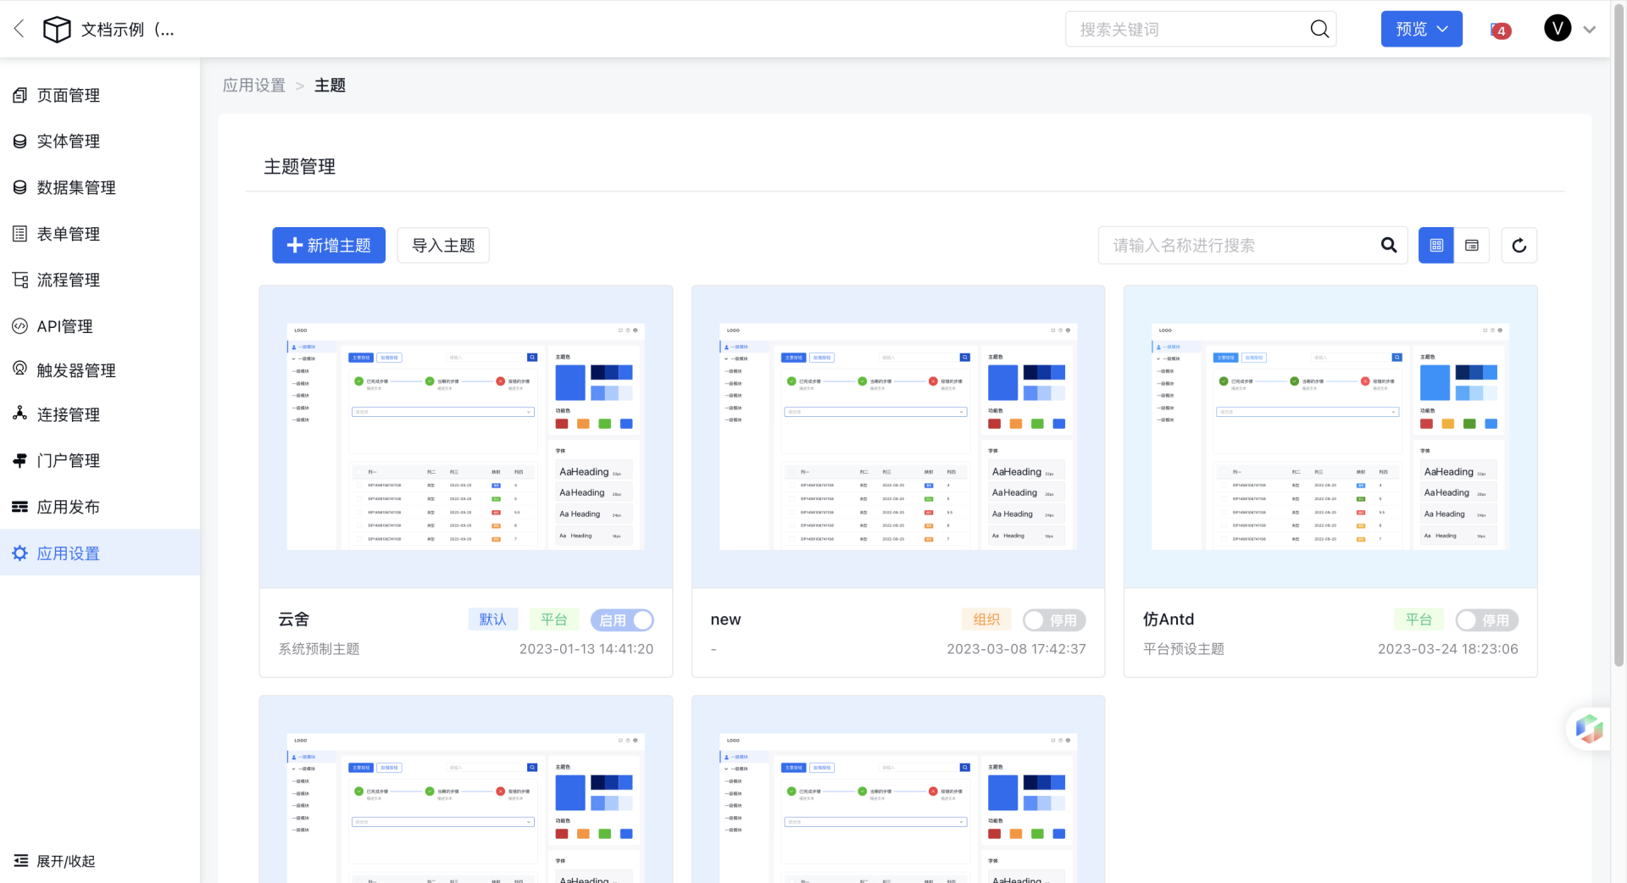The image size is (1627, 883).
Task: Disable the 云舍 theme toggle
Action: click(622, 620)
